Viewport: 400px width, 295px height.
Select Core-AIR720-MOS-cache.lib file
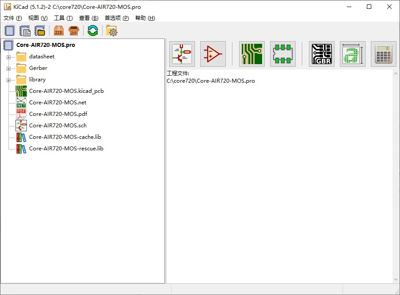point(65,137)
